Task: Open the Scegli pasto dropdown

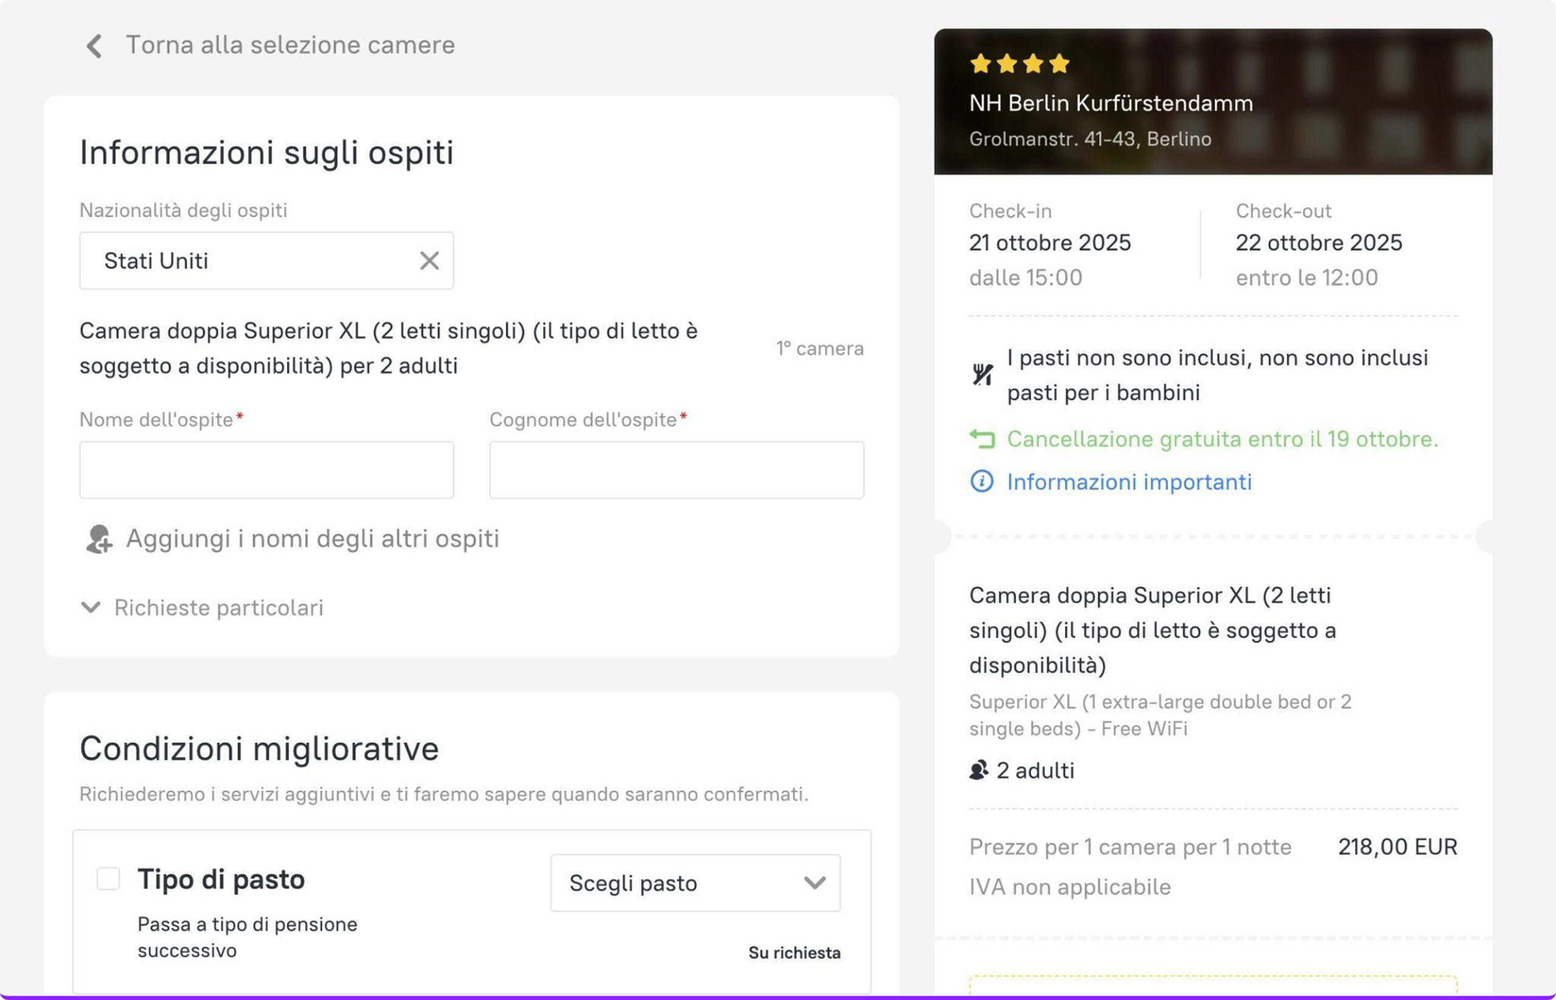Action: coord(695,883)
